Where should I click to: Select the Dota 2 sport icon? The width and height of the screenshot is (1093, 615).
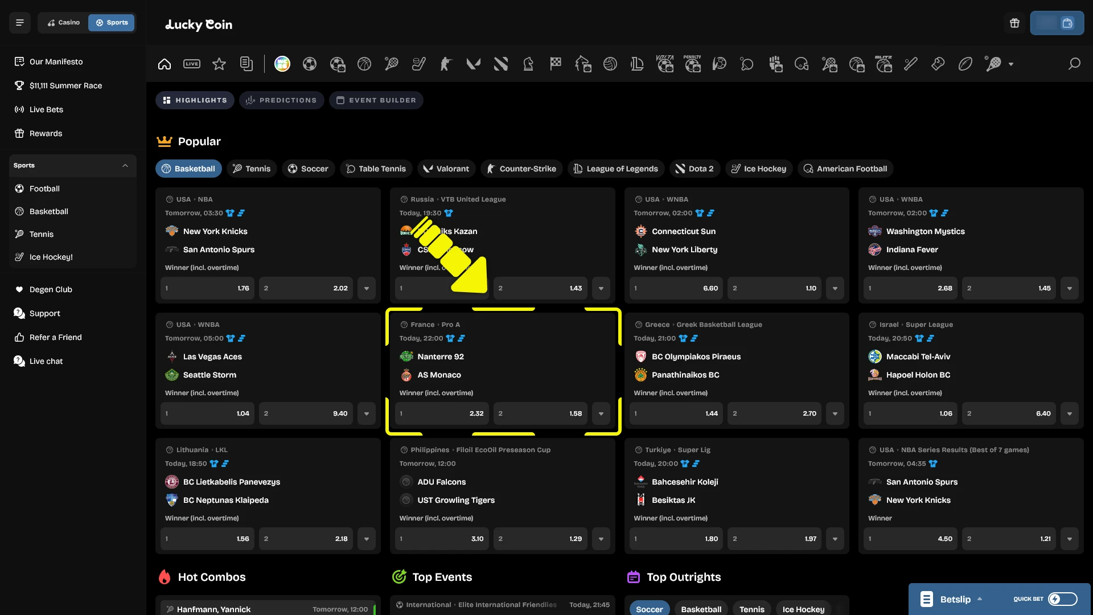501,64
